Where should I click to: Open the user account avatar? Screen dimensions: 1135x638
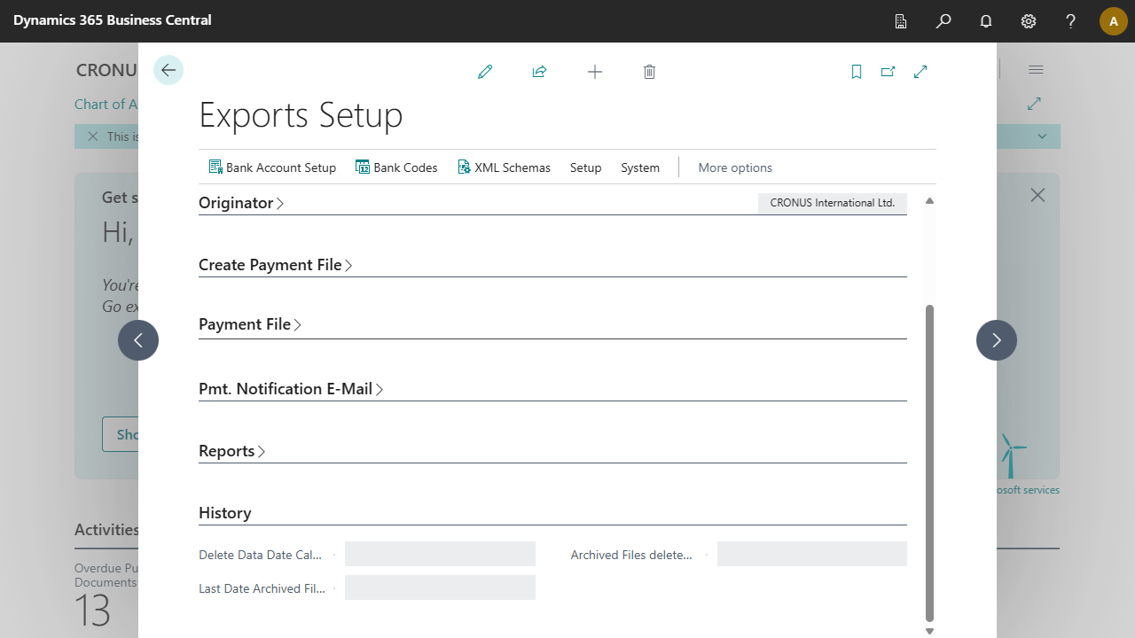click(x=1114, y=21)
